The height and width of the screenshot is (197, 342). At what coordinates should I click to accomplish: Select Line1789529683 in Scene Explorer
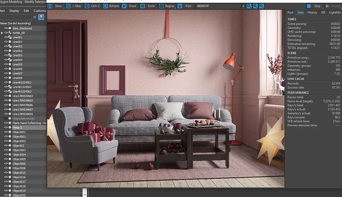click(23, 96)
